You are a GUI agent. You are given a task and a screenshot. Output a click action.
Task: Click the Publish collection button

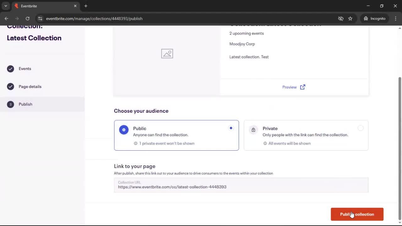357,214
